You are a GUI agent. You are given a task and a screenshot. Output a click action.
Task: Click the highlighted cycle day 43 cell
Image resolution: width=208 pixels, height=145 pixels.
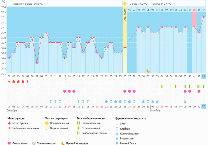203,76
